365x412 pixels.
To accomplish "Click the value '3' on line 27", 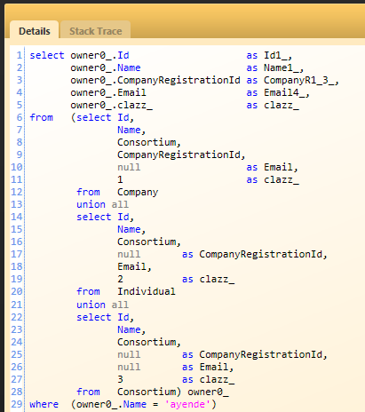I will point(120,379).
